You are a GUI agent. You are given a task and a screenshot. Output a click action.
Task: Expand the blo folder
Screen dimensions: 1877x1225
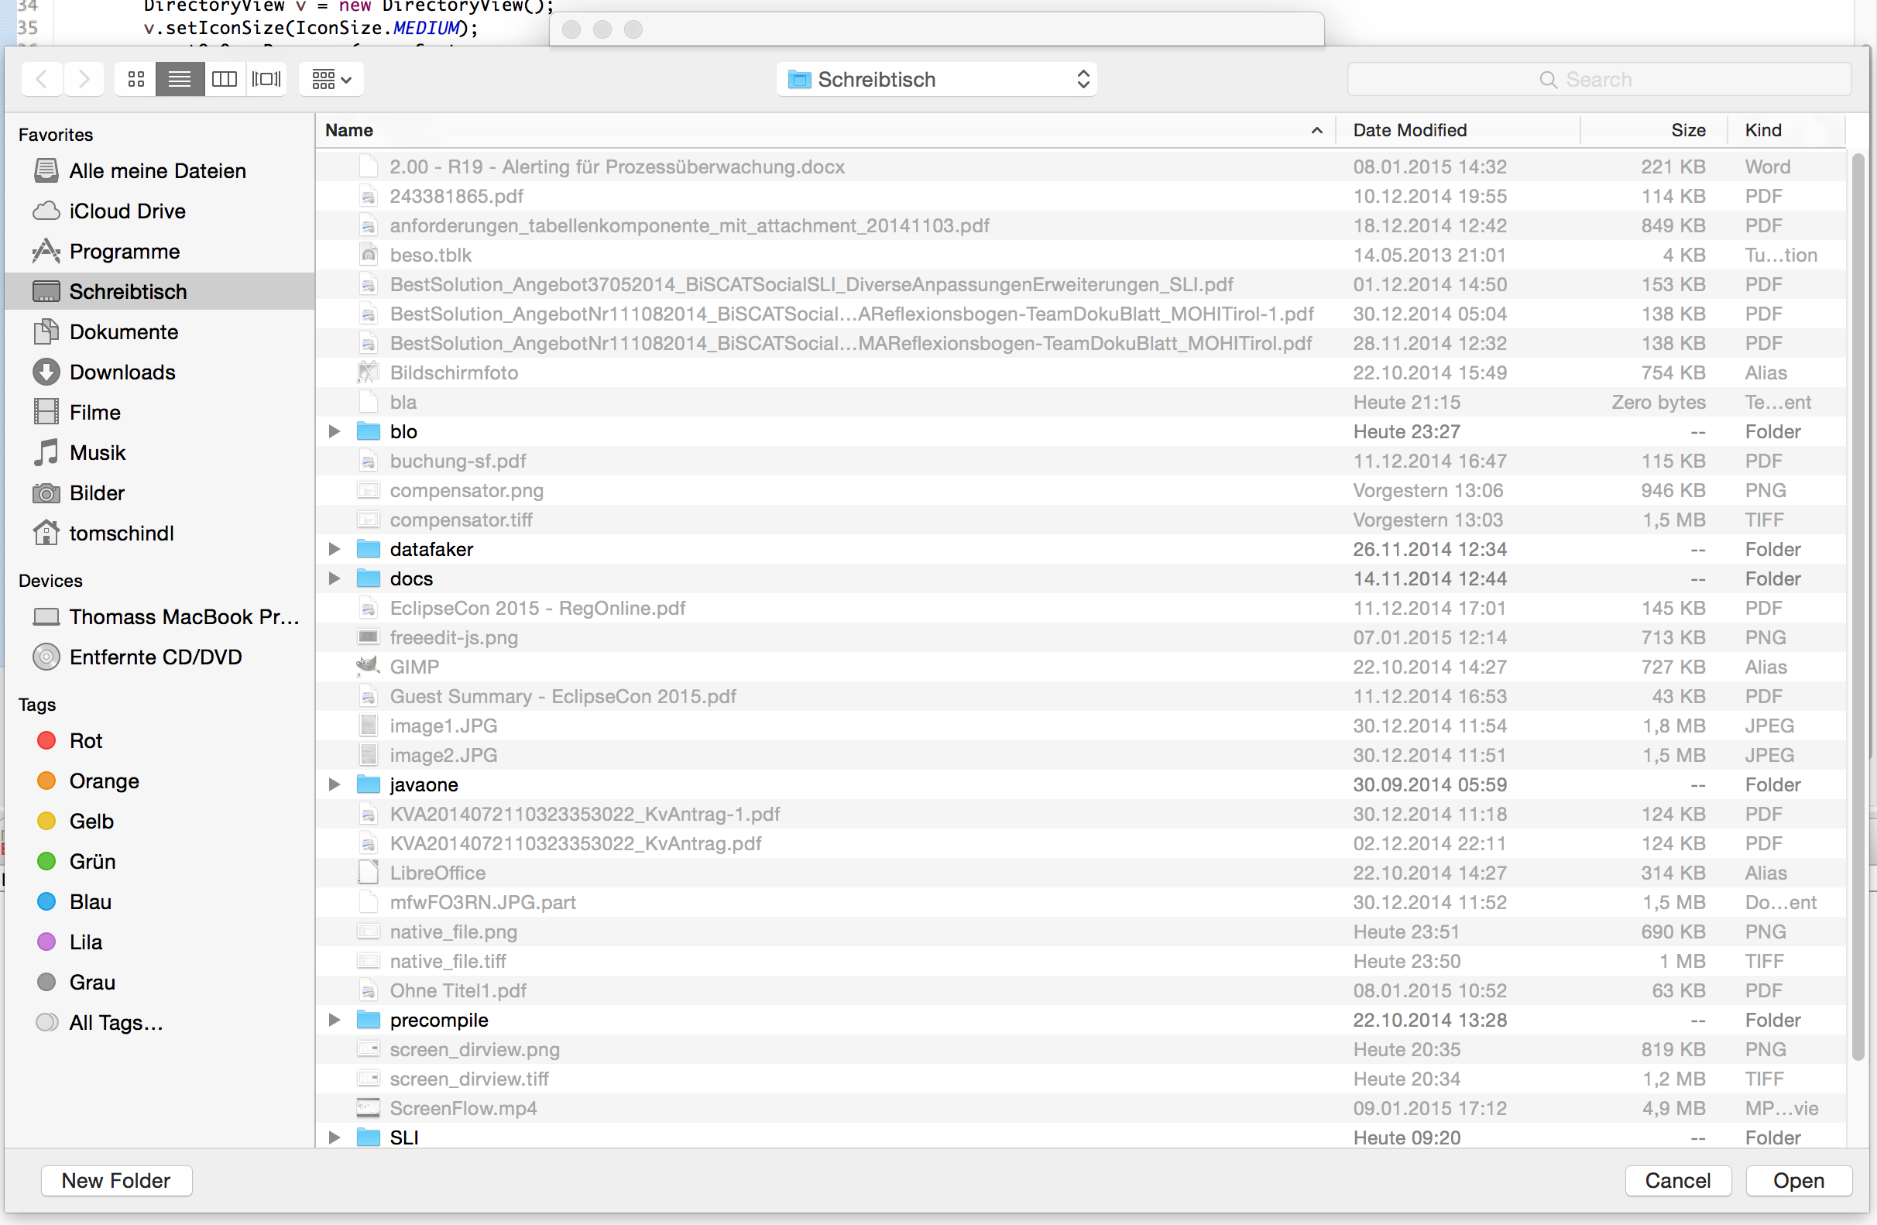[335, 431]
